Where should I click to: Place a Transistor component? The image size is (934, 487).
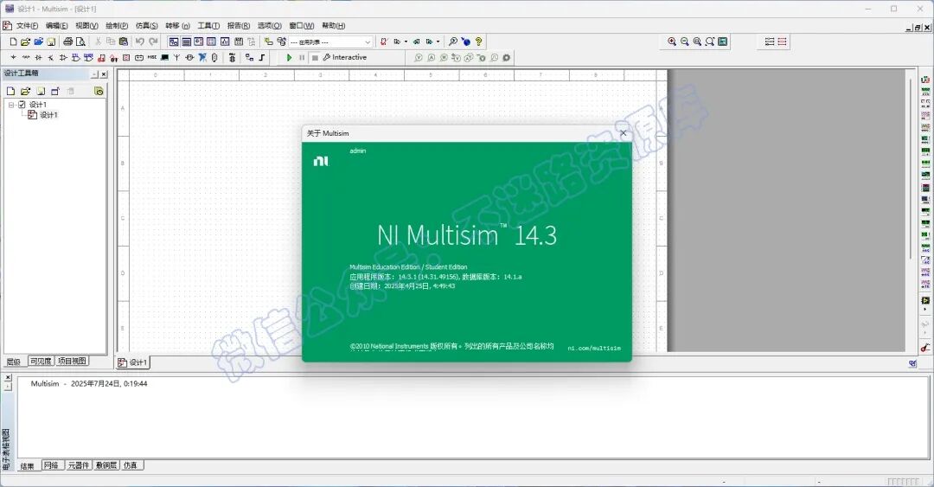click(x=51, y=58)
